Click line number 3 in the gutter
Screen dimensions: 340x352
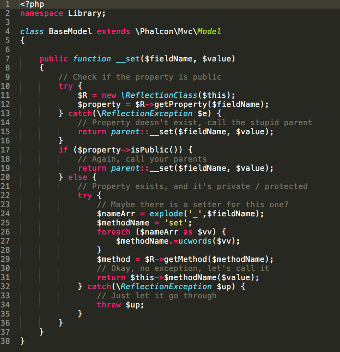7,23
